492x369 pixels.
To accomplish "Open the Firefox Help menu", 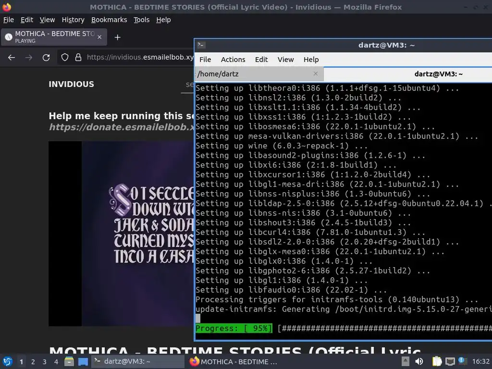I will [x=163, y=20].
